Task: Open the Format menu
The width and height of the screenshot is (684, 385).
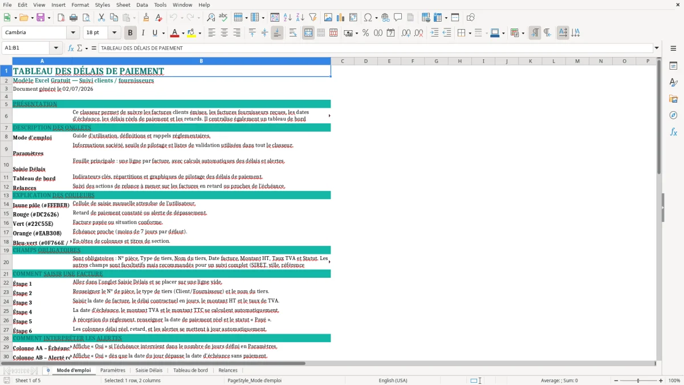Action: pyautogui.click(x=80, y=5)
